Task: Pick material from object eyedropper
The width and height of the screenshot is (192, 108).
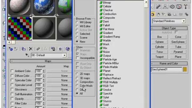Action: point(27,55)
